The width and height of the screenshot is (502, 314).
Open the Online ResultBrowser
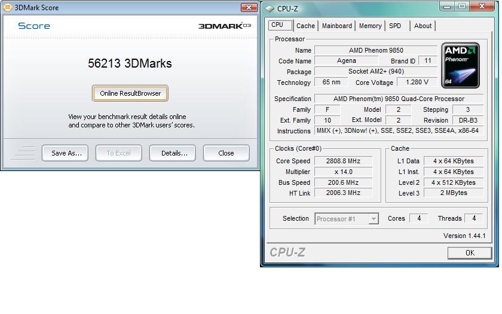(130, 93)
